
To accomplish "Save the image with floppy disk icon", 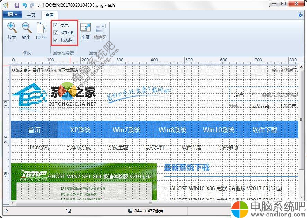I will point(17,5).
